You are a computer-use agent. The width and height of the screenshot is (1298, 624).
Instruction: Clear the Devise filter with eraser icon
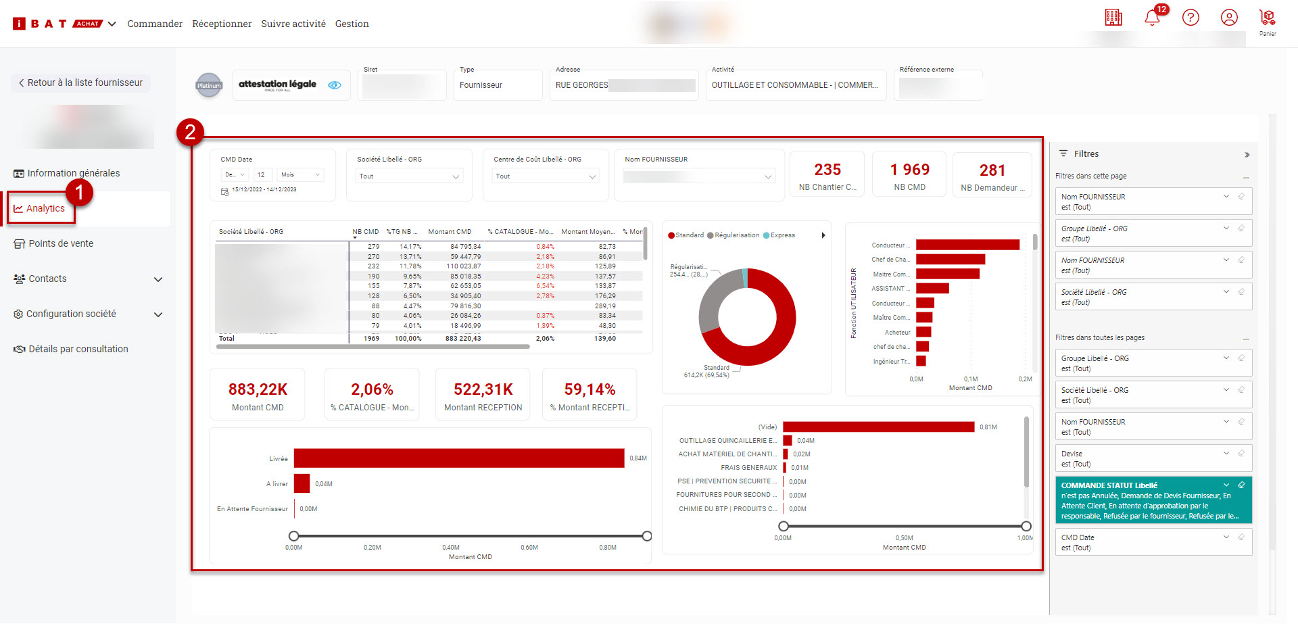pos(1241,454)
